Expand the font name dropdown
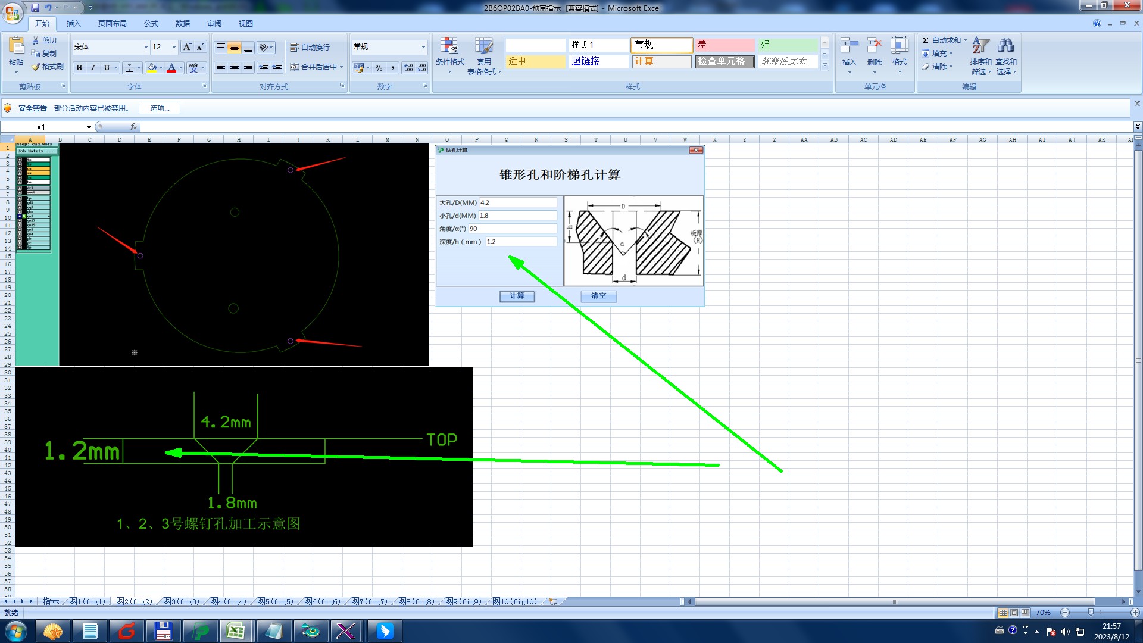The height and width of the screenshot is (643, 1143). click(x=146, y=47)
